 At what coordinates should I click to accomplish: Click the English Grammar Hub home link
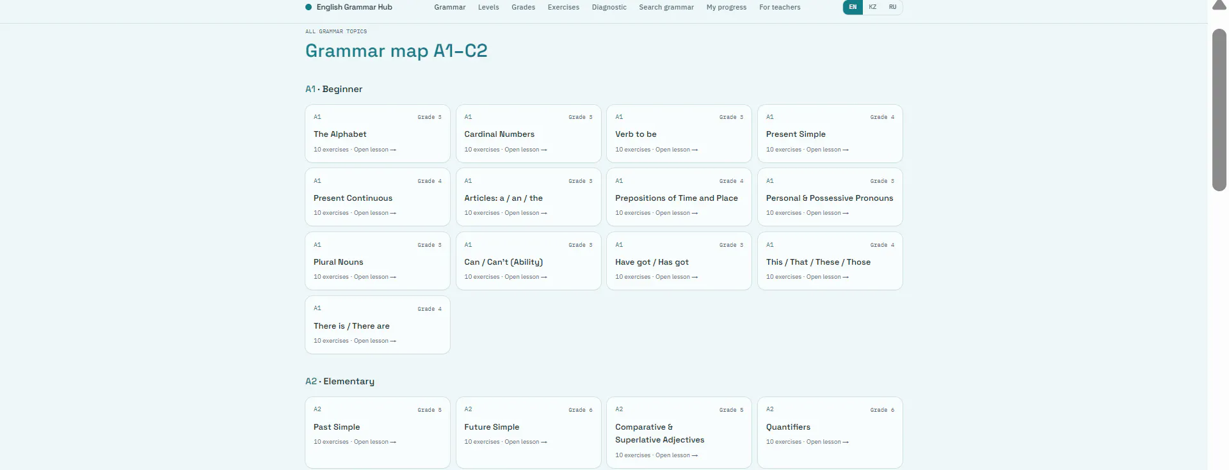(x=349, y=7)
